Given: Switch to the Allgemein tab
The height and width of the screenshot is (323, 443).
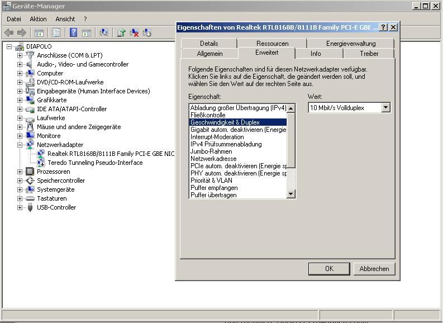Looking at the screenshot, I should click(209, 54).
